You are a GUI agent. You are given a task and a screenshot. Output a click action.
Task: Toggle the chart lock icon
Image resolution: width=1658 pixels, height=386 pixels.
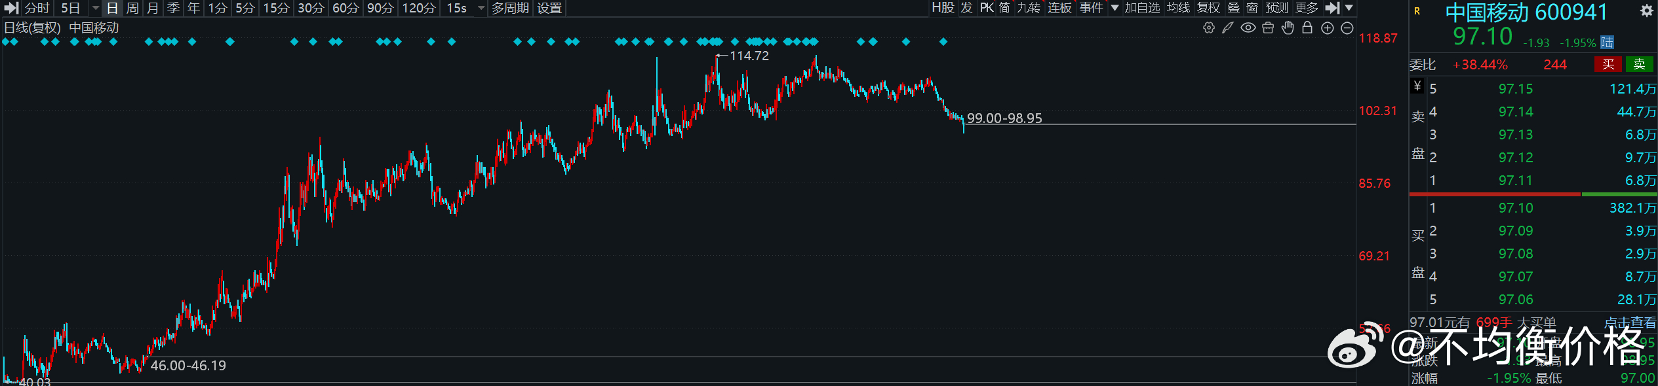pyautogui.click(x=1307, y=27)
